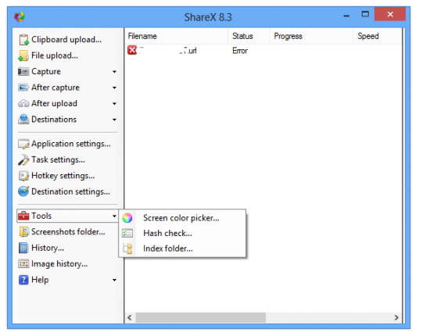Expand the Destinations submenu arrow
430x336 pixels.
[x=114, y=120]
